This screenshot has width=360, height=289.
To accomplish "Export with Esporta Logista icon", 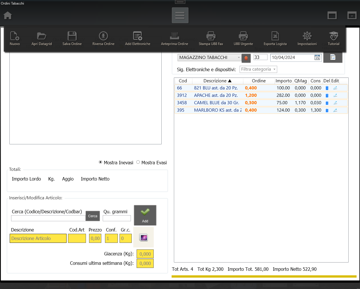I will pyautogui.click(x=275, y=36).
